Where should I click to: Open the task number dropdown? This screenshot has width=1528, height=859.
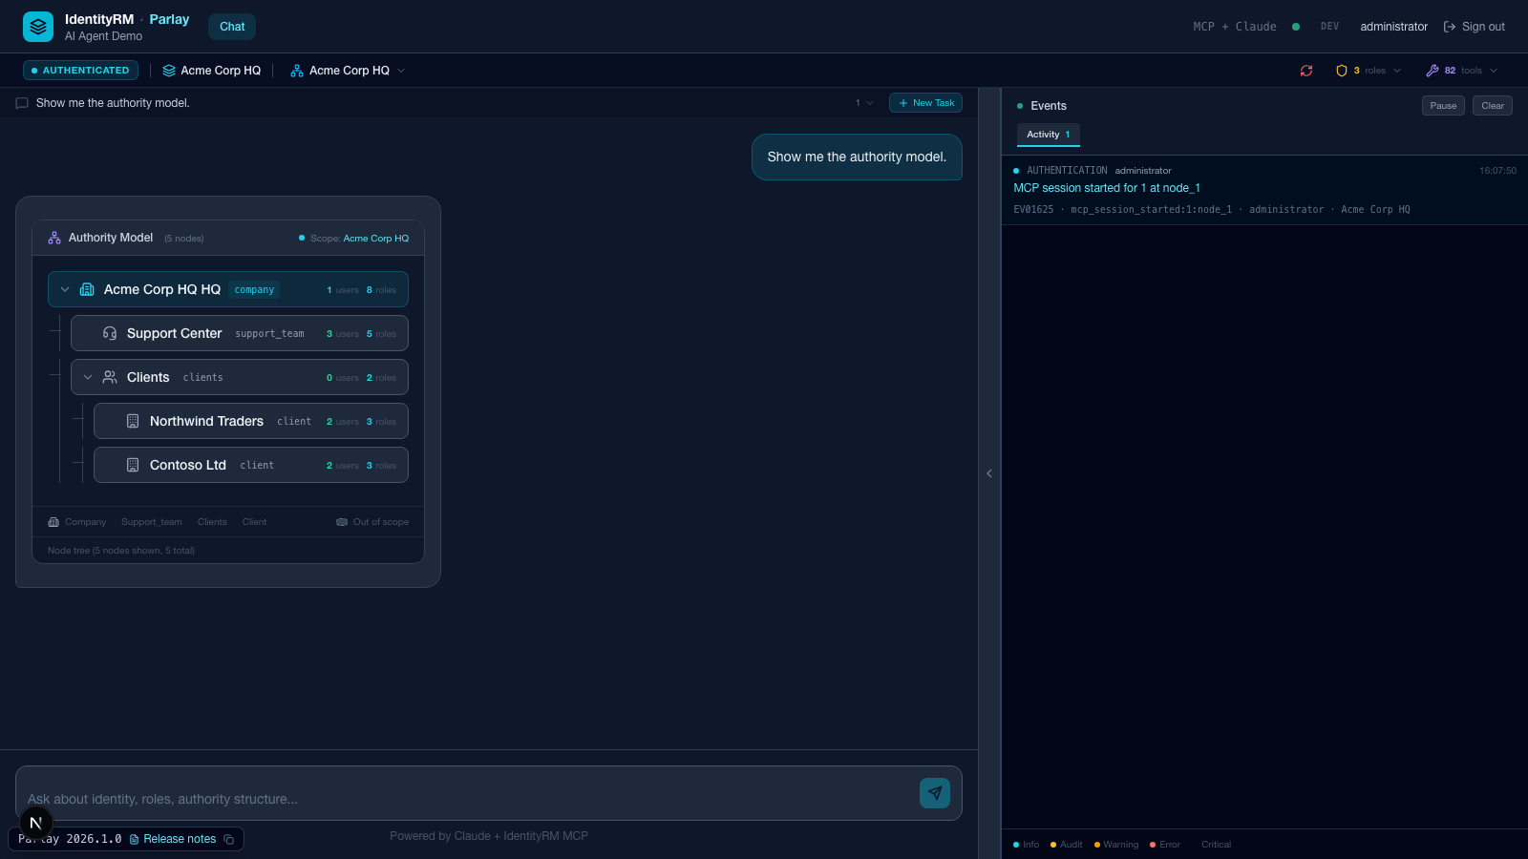coord(864,103)
